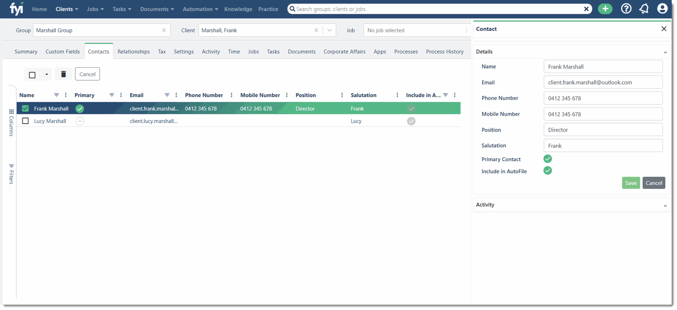Uncheck the Frank Marshall row checkbox
The width and height of the screenshot is (677, 310).
coord(25,108)
